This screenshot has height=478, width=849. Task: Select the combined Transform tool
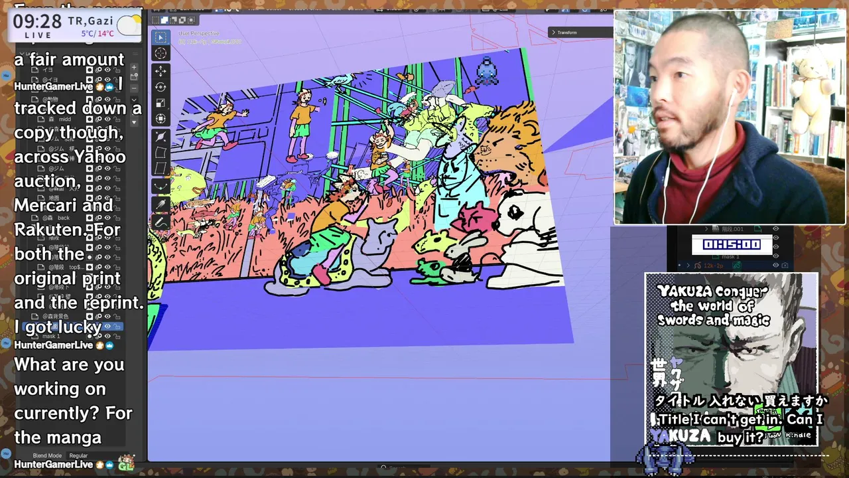[x=161, y=119]
